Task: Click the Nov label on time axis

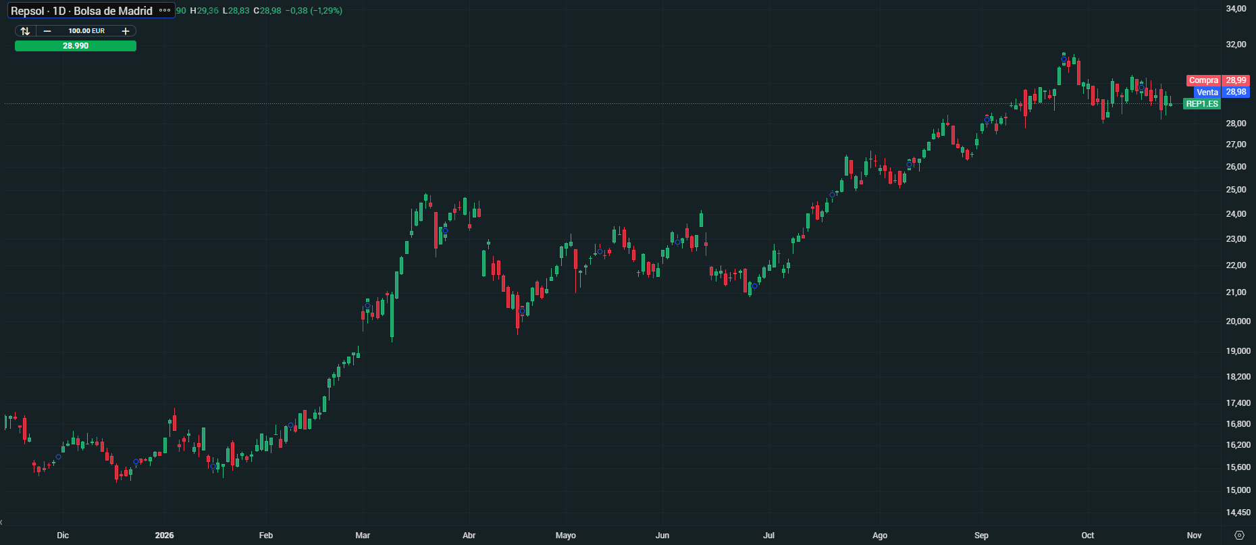Action: (x=1194, y=536)
